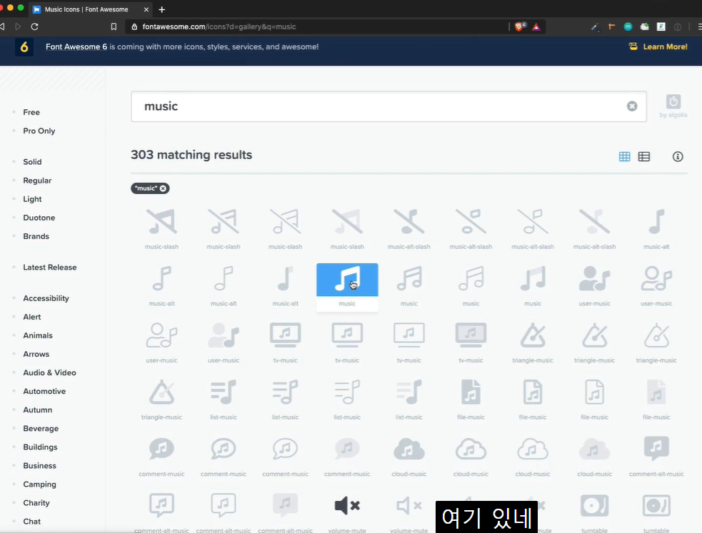702x533 pixels.
Task: Filter by Accessibility category
Action: [x=46, y=298]
